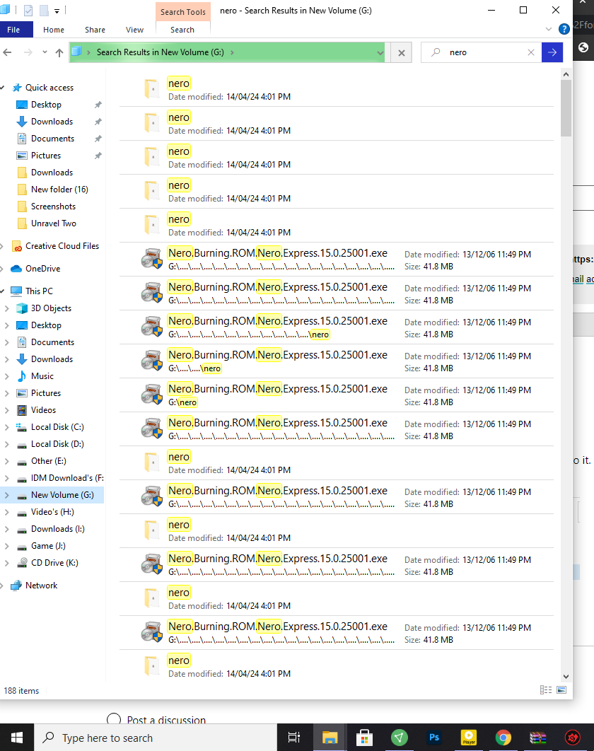Run search with the blue arrow button
This screenshot has width=594, height=751.
point(552,52)
